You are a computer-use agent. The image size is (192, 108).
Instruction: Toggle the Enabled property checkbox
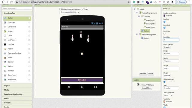tap(164, 22)
